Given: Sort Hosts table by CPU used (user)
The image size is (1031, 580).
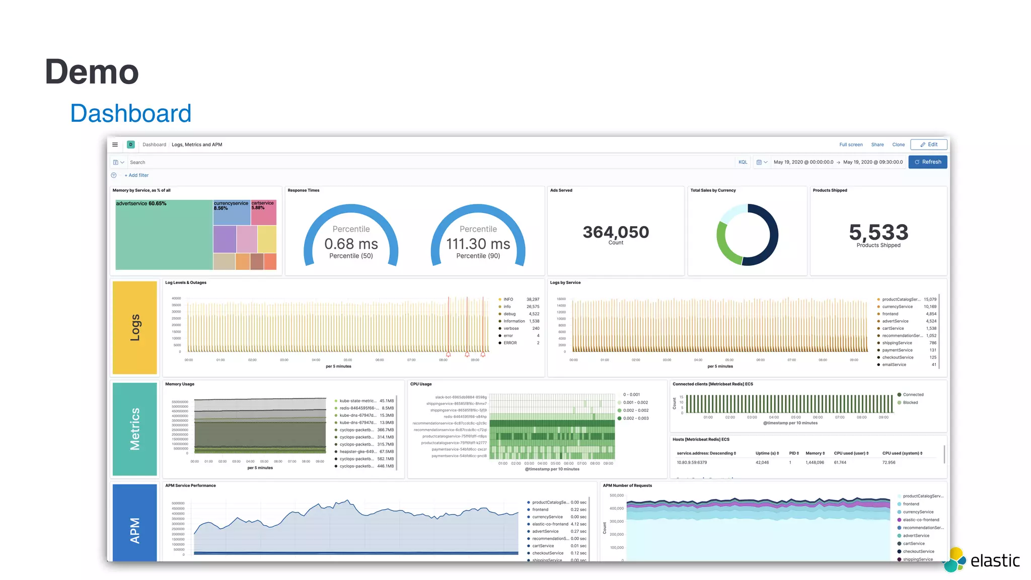Looking at the screenshot, I should 851,453.
